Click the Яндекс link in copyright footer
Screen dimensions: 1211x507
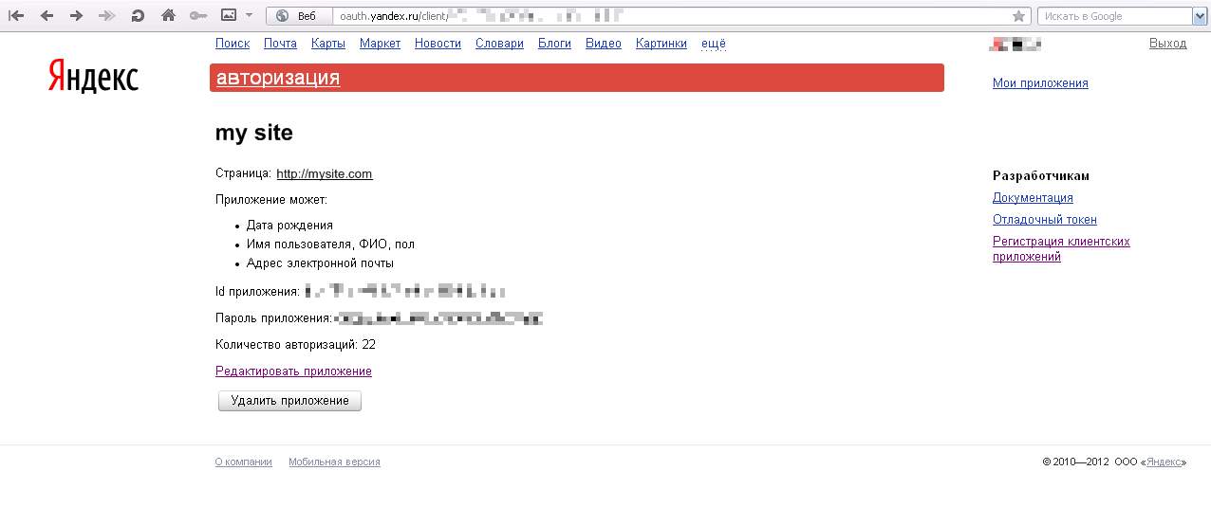click(1164, 462)
